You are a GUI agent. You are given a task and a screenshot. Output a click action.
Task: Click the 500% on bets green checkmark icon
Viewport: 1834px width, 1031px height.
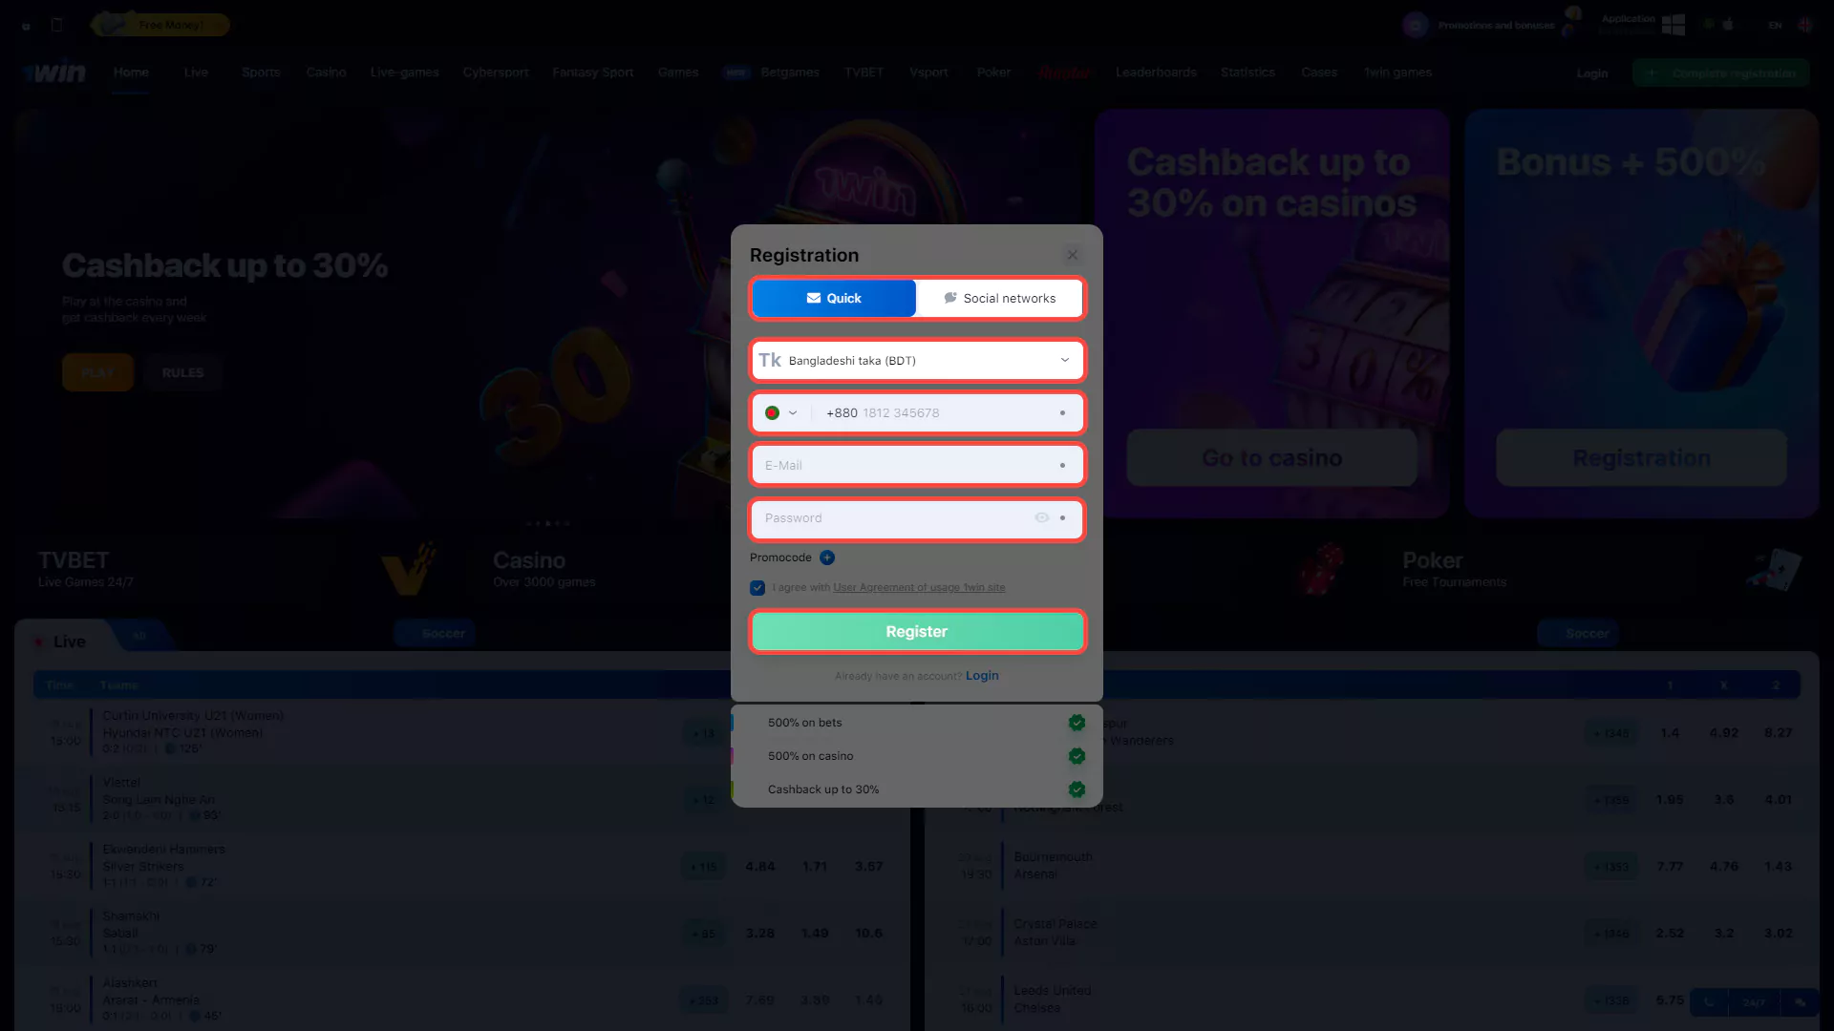pyautogui.click(x=1077, y=723)
